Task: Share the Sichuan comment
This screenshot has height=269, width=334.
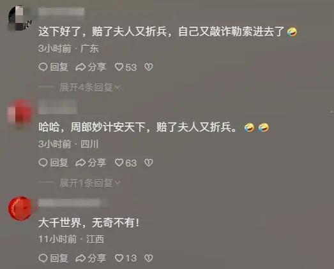Action: click(x=91, y=163)
